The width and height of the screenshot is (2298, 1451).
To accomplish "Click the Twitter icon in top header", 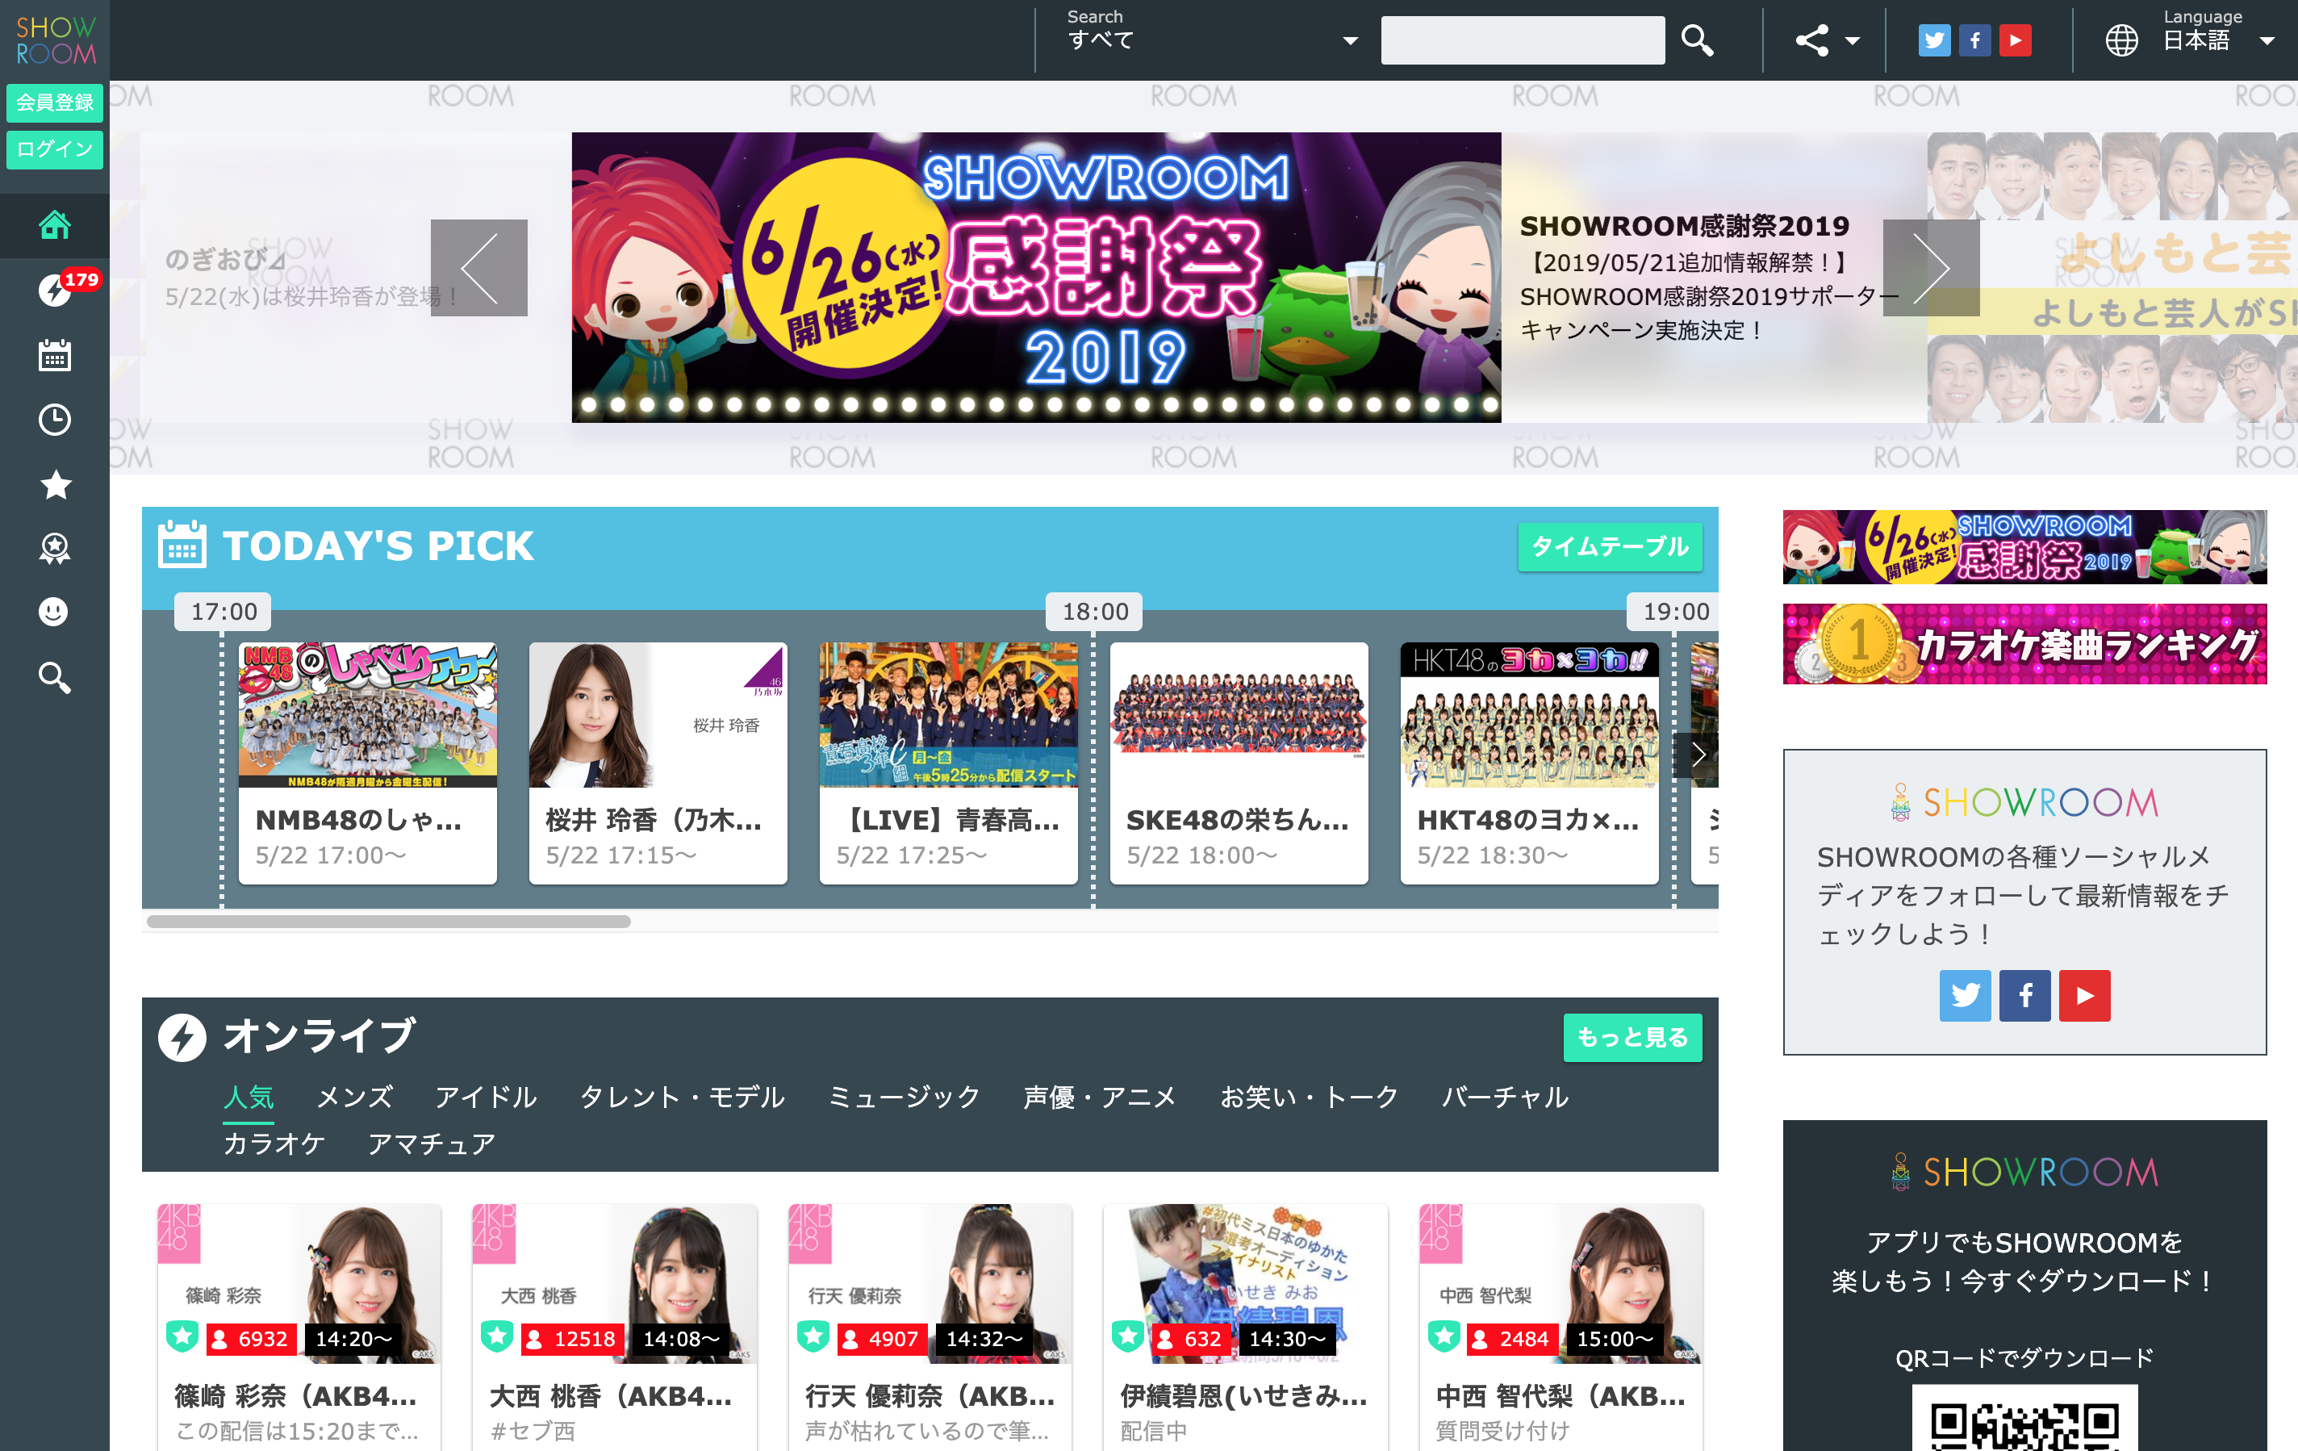I will [x=1933, y=40].
